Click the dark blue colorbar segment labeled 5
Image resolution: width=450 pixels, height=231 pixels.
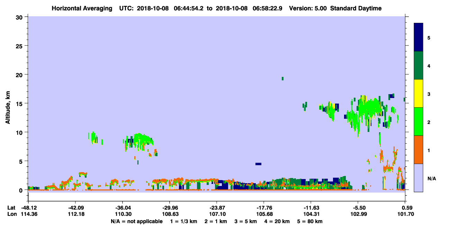pyautogui.click(x=418, y=37)
